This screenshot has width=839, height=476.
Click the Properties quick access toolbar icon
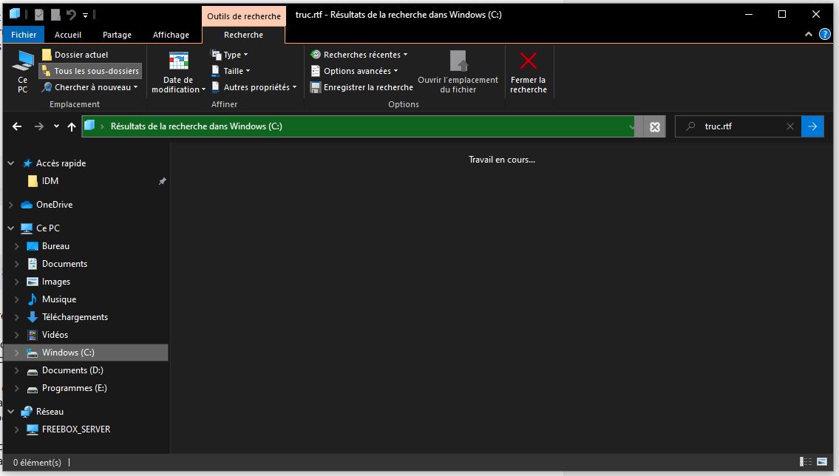click(x=39, y=15)
